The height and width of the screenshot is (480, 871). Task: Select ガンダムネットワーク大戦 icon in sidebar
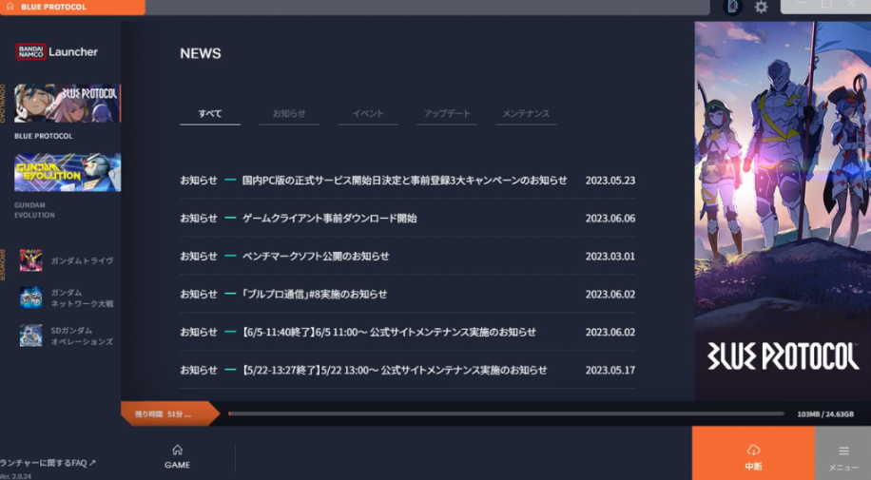[x=31, y=298]
